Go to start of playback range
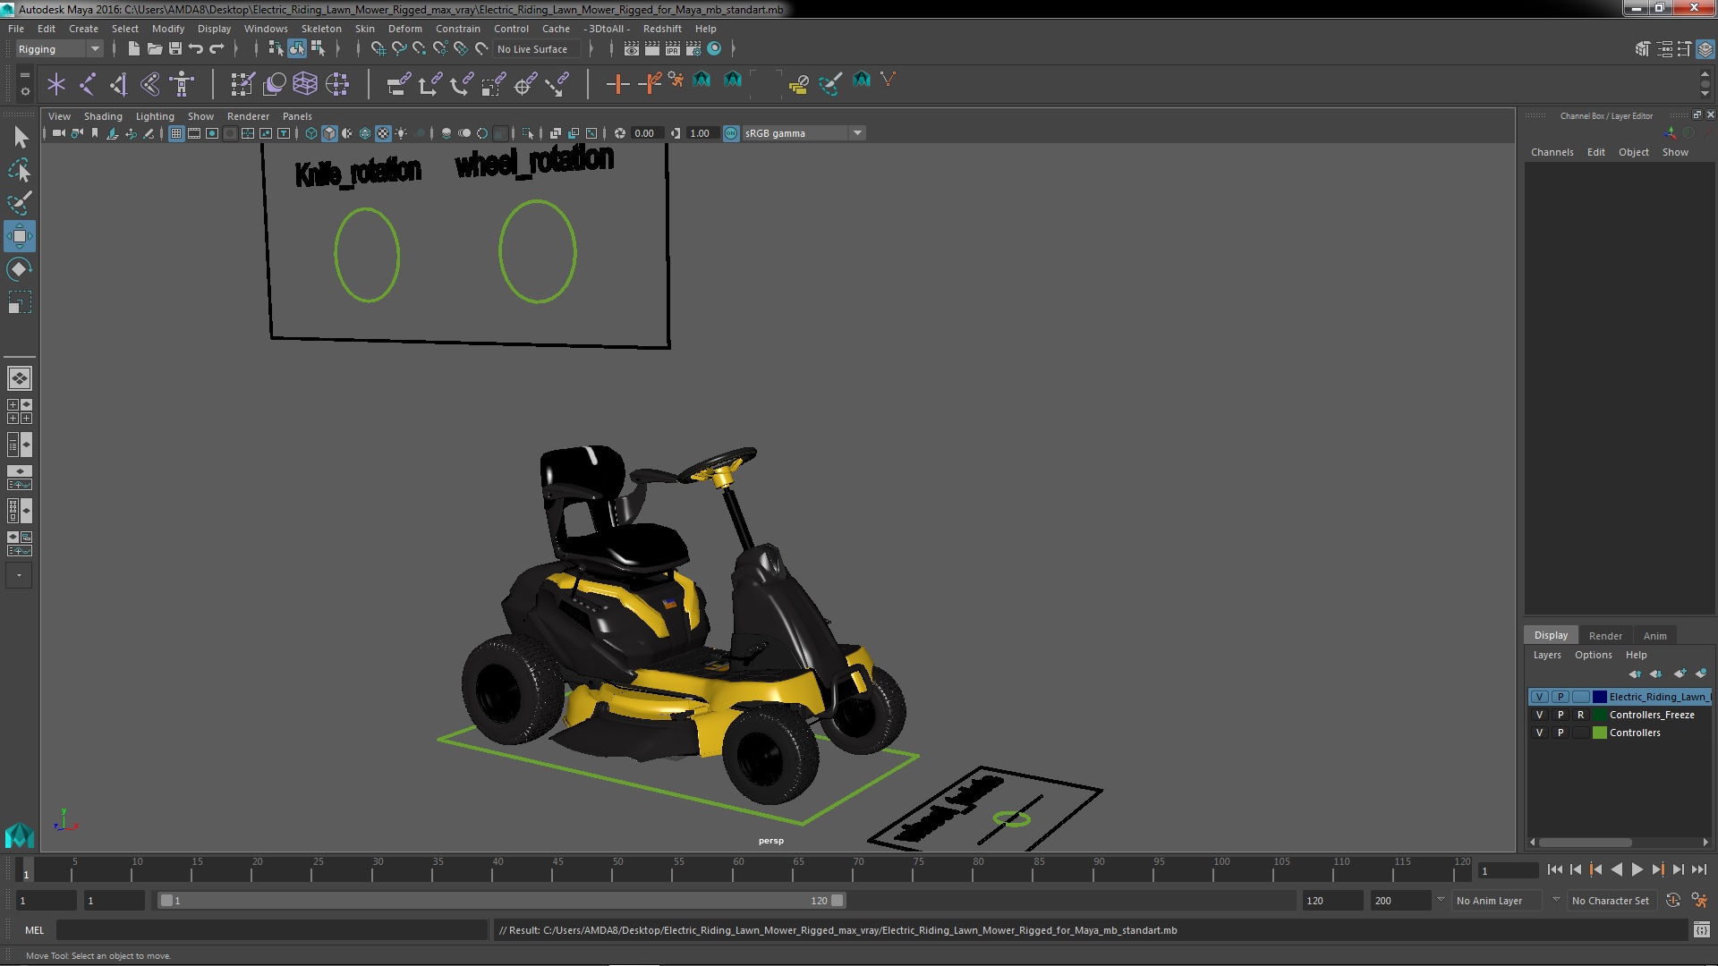This screenshot has height=966, width=1718. 1554,869
